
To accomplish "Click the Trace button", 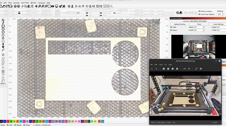I will pyautogui.click(x=199, y=24).
